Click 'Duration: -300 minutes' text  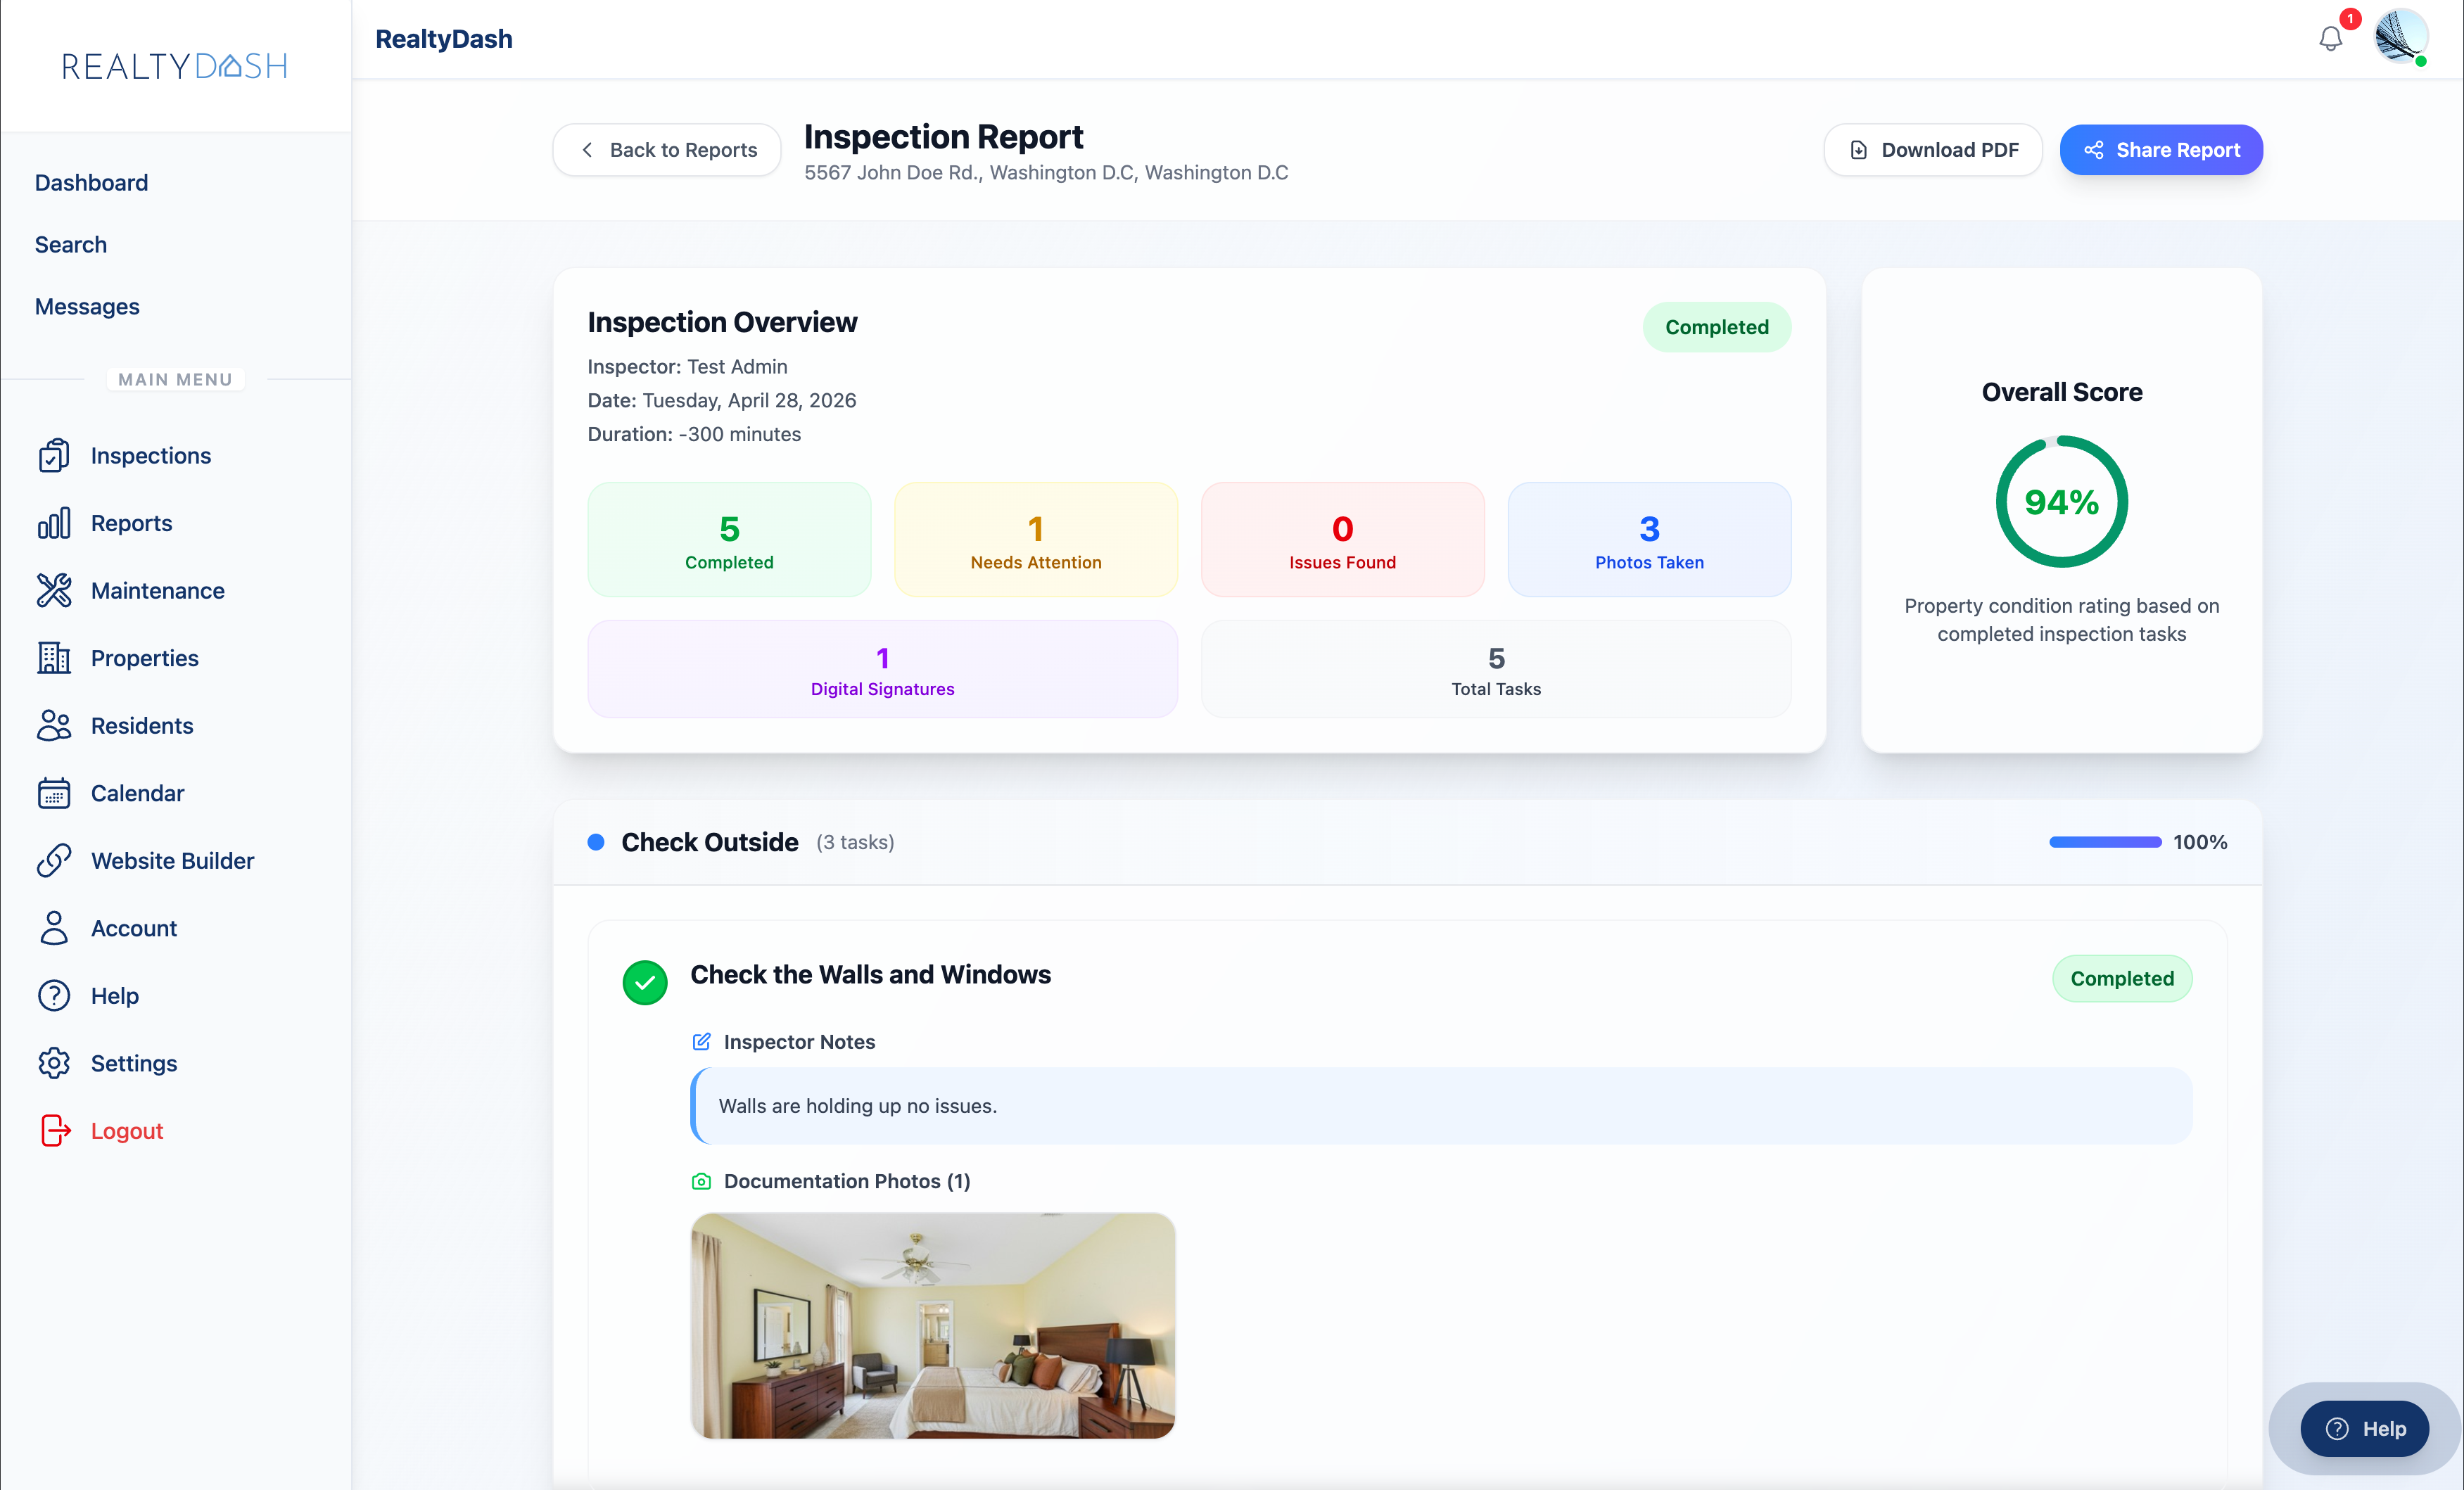[694, 435]
